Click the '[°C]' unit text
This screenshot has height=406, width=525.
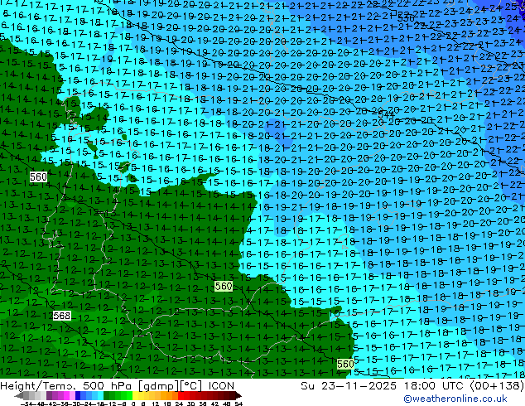click(x=191, y=386)
